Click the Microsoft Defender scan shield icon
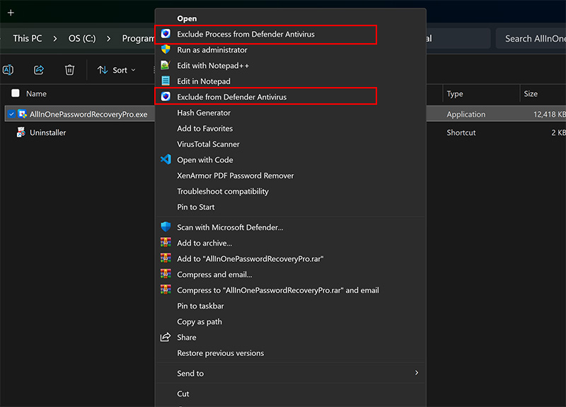The height and width of the screenshot is (407, 566). click(x=166, y=227)
